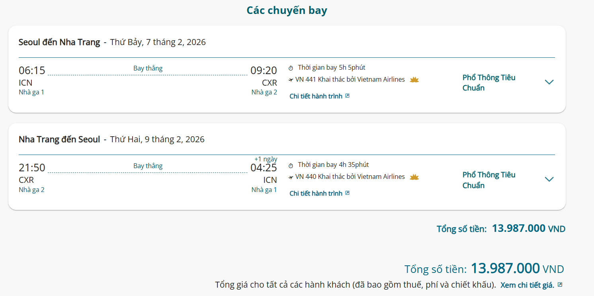Click the Bay thẳng label on return flight

pos(148,166)
